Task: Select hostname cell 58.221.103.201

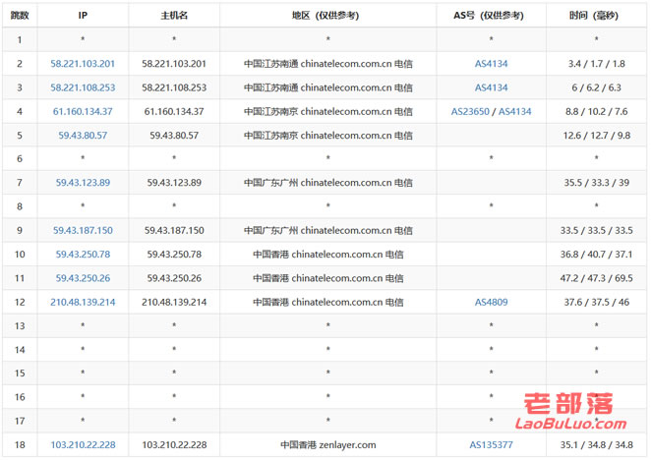Action: tap(174, 64)
